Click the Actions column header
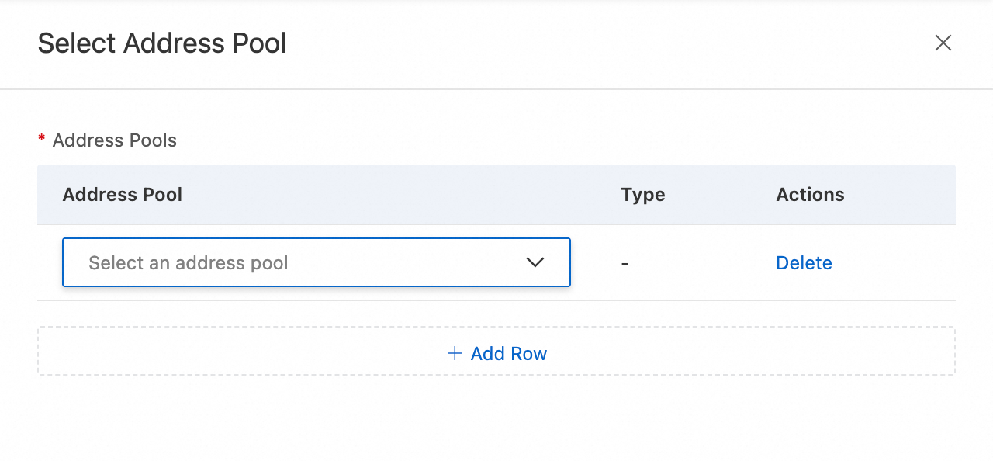The image size is (993, 461). click(810, 195)
